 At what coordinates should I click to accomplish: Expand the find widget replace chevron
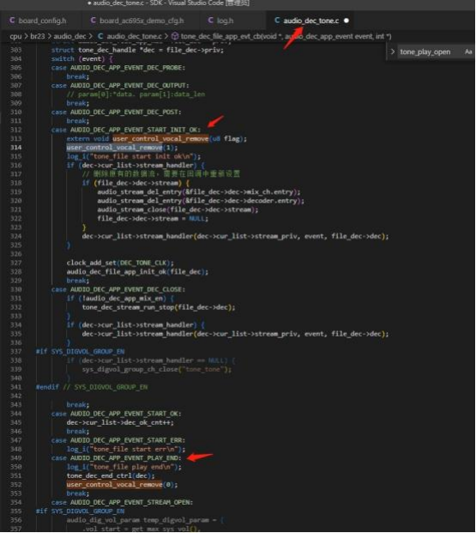pos(393,52)
